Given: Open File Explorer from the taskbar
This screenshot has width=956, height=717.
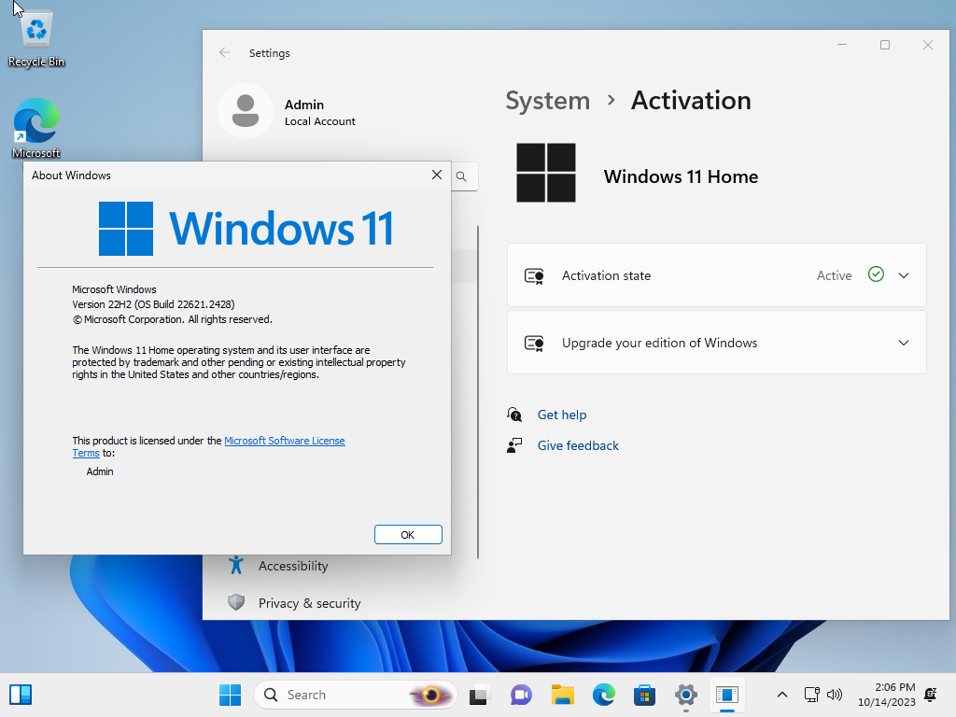Looking at the screenshot, I should point(562,695).
